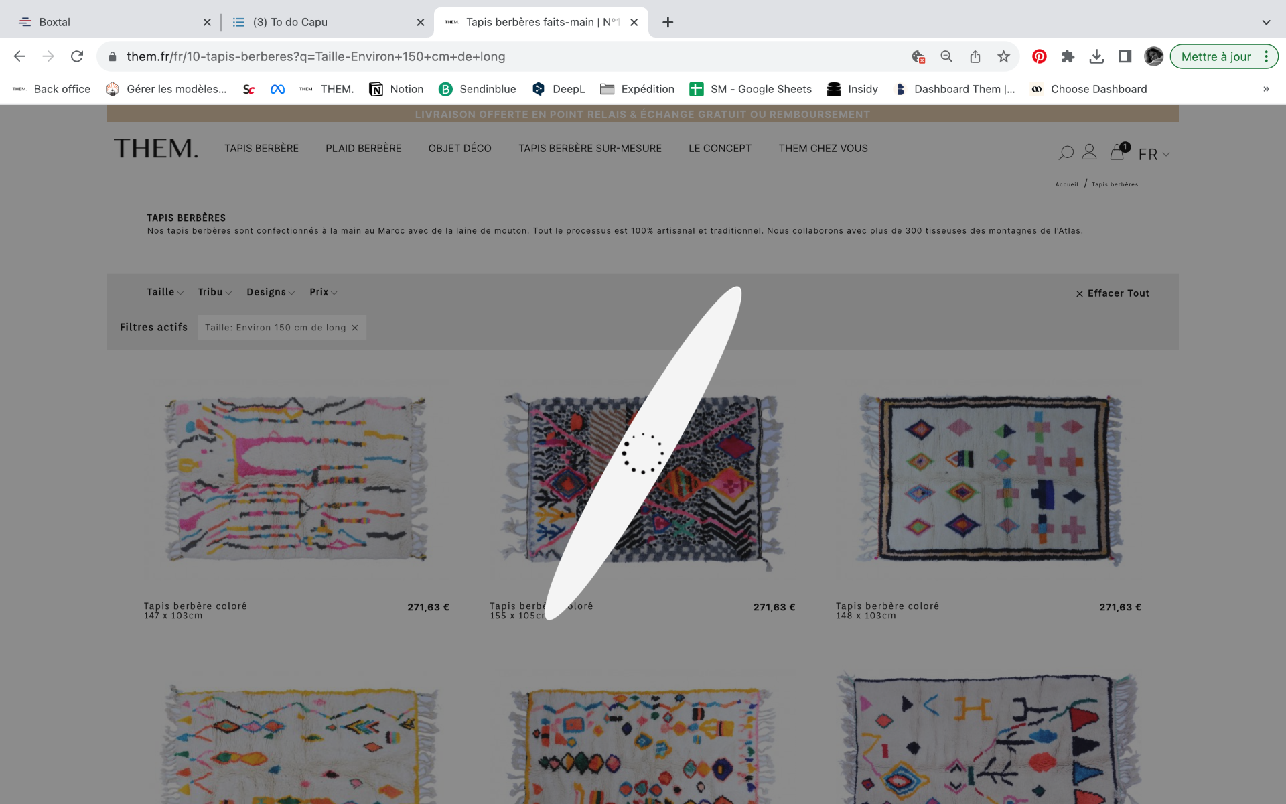The image size is (1286, 804).
Task: Open the Pinterest extension
Action: click(1040, 56)
